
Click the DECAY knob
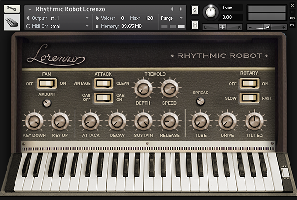pyautogui.click(x=117, y=121)
